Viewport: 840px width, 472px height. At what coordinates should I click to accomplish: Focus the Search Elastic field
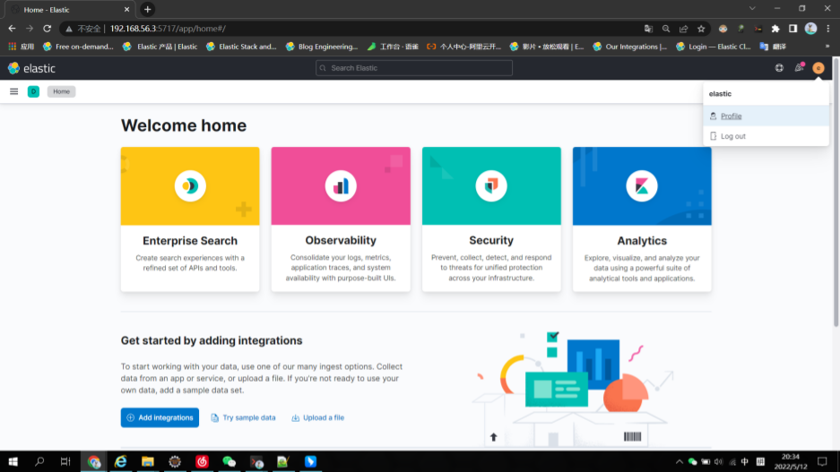tap(413, 68)
